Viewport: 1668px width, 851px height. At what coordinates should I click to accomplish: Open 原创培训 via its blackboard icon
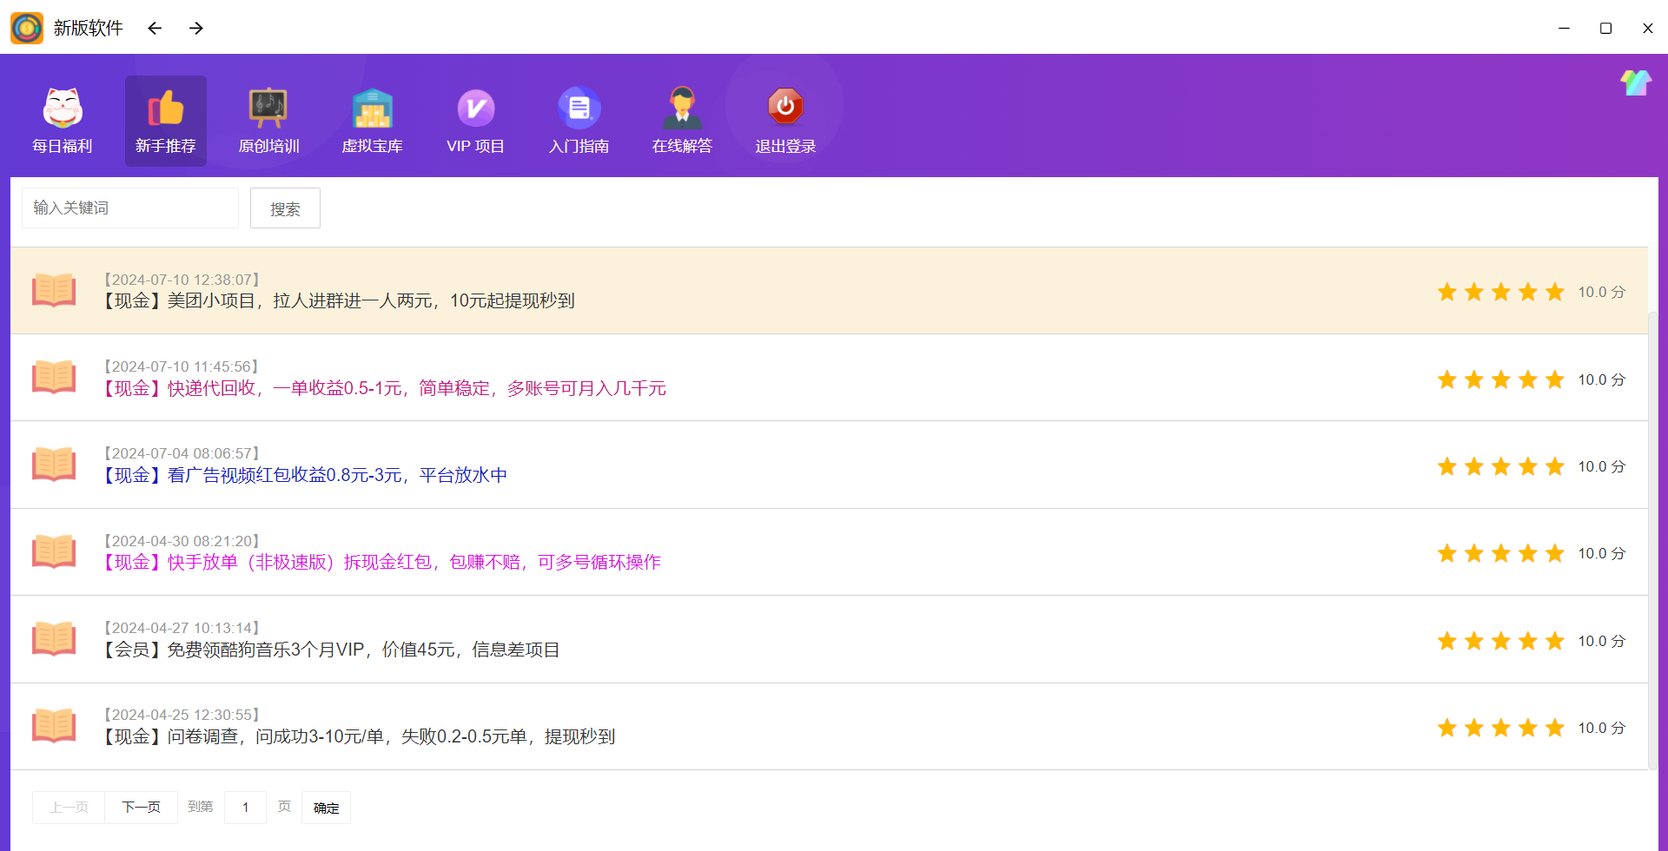[x=268, y=111]
